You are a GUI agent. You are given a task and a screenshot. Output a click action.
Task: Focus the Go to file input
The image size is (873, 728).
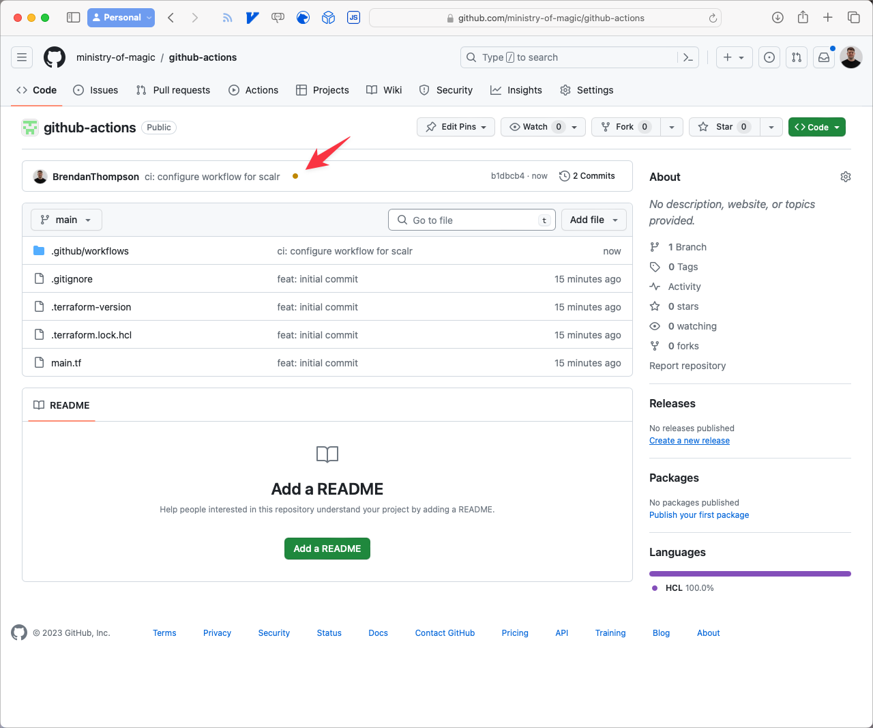(x=472, y=220)
